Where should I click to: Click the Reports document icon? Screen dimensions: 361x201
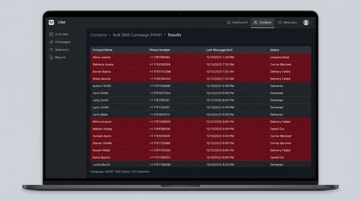point(51,57)
